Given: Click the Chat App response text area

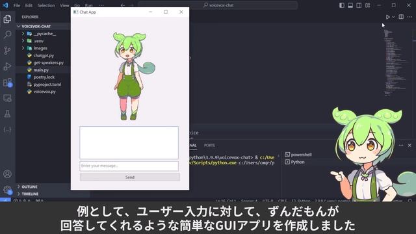Looking at the screenshot, I should (x=129, y=143).
